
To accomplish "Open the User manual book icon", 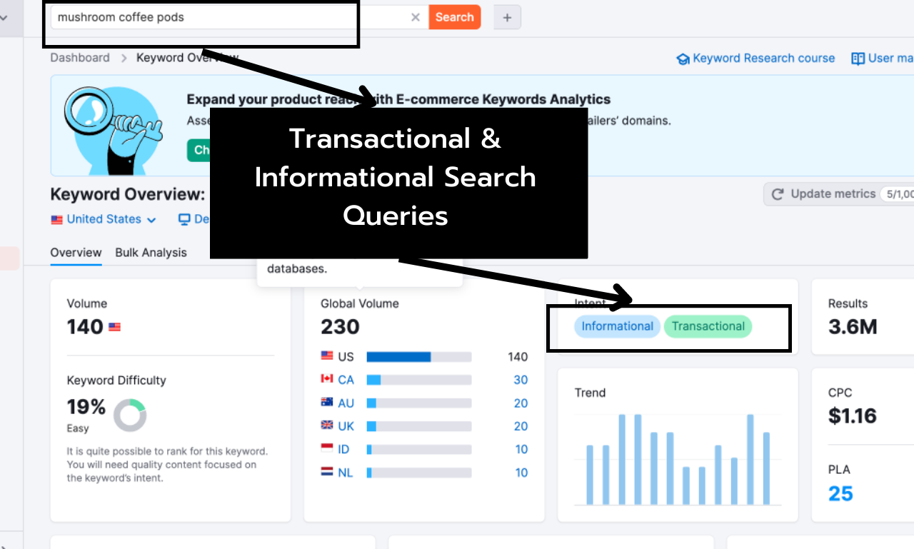I will pyautogui.click(x=858, y=58).
